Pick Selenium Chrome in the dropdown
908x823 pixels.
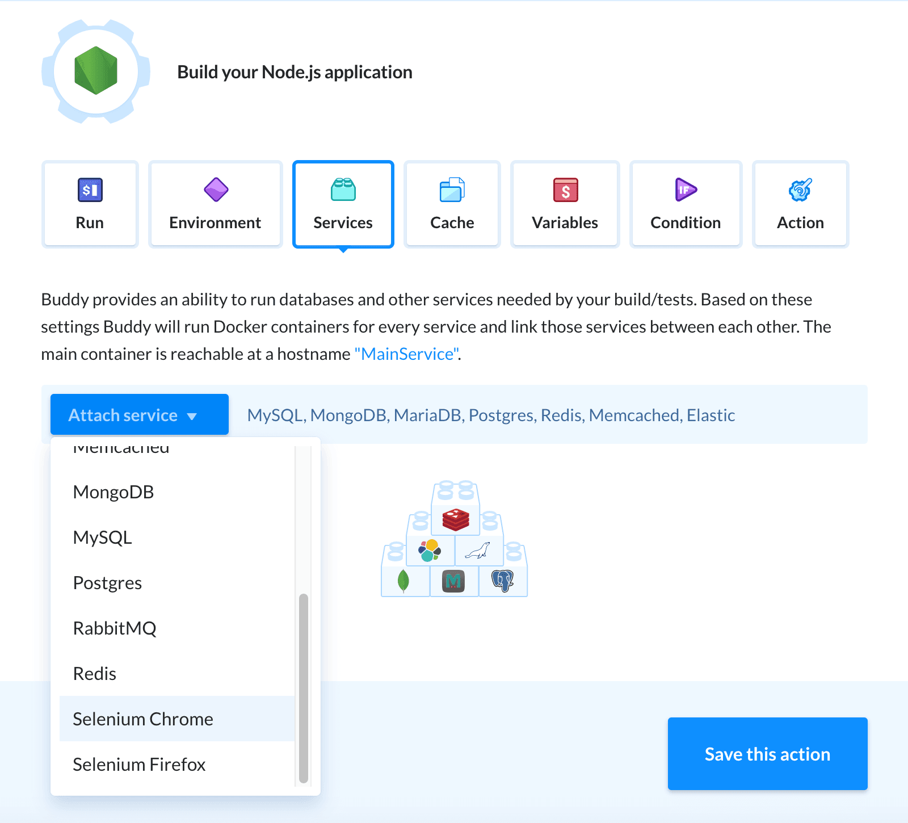177,719
